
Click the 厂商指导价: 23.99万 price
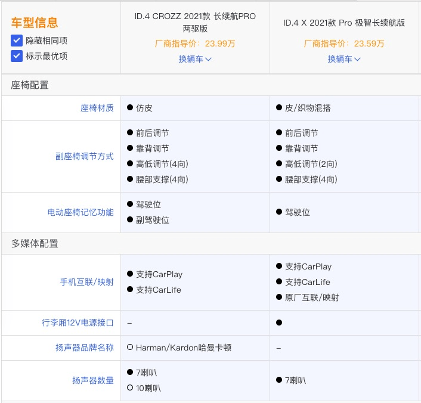point(195,44)
